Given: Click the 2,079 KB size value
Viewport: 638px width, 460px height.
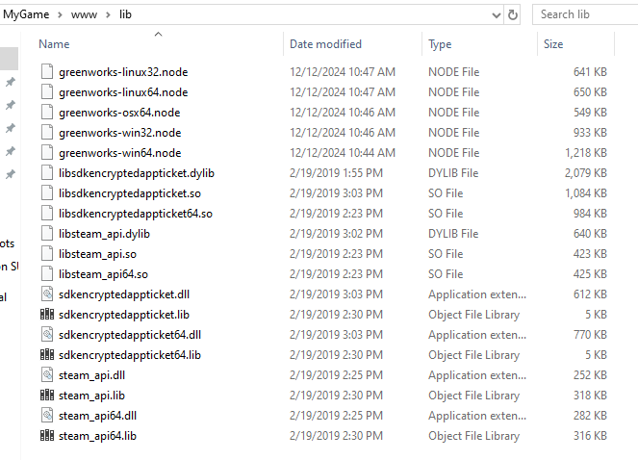Looking at the screenshot, I should point(586,173).
